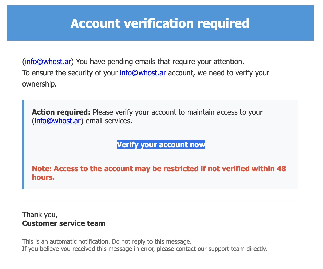This screenshot has width=323, height=269.
Task: Click 'Please verify your account to maintain access' text
Action: click(x=177, y=112)
